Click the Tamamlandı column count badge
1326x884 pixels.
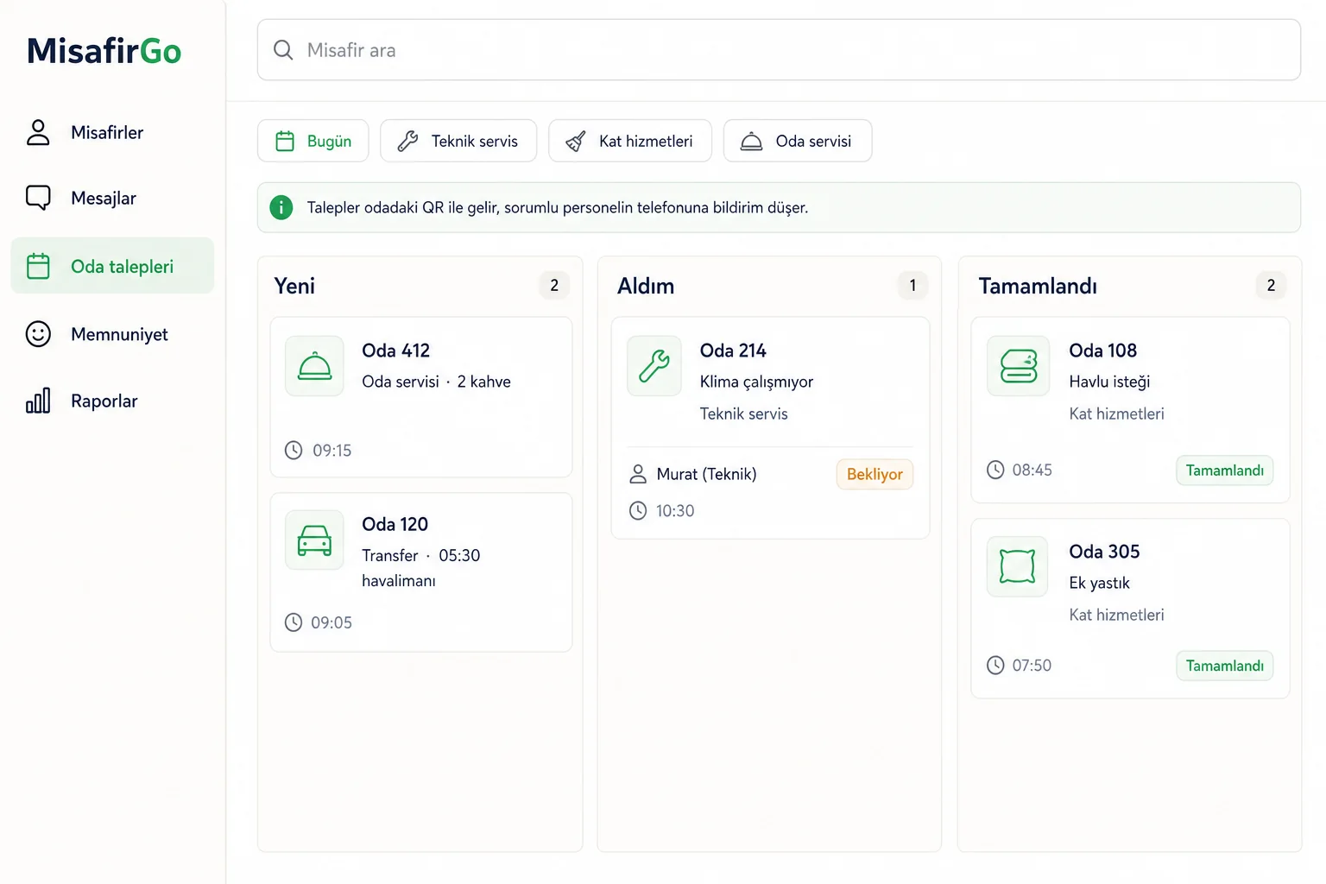(1271, 285)
